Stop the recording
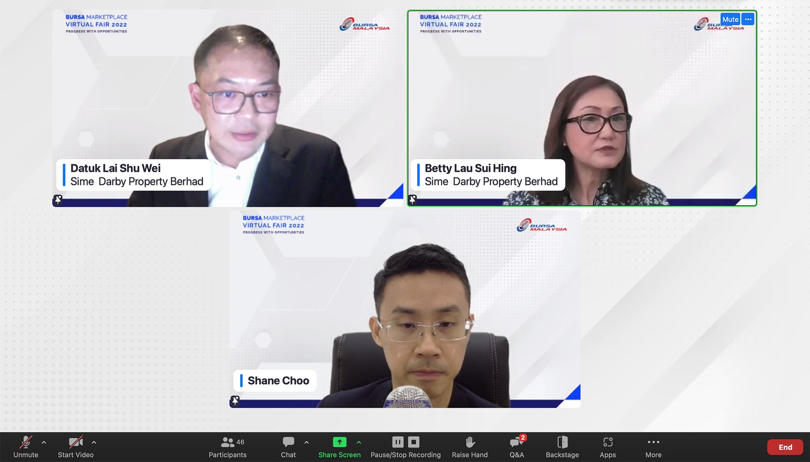This screenshot has width=810, height=462. coord(414,442)
